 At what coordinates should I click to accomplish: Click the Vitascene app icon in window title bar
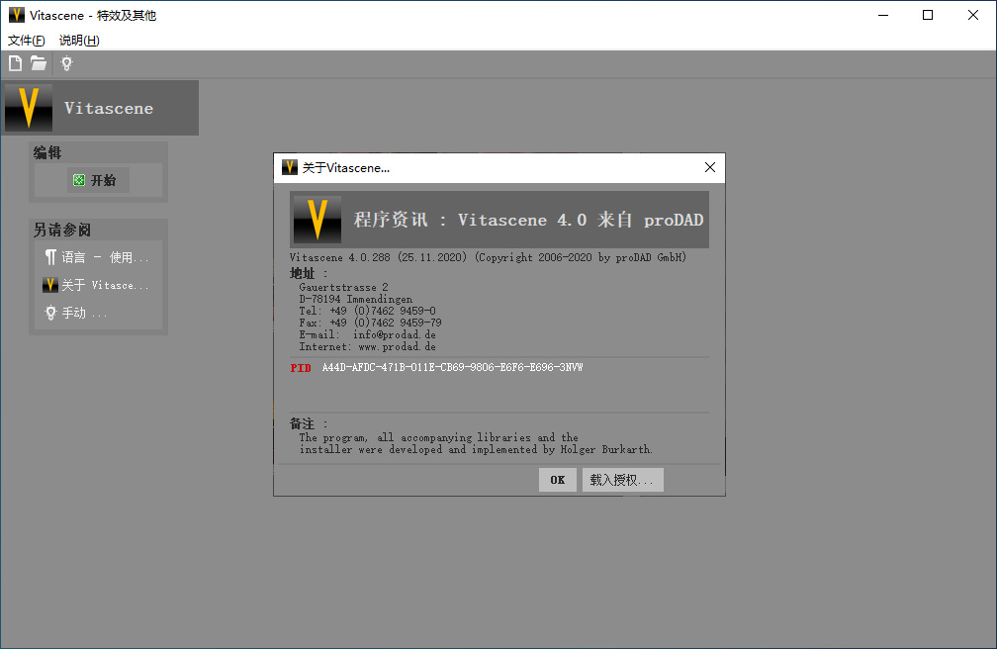pyautogui.click(x=17, y=15)
